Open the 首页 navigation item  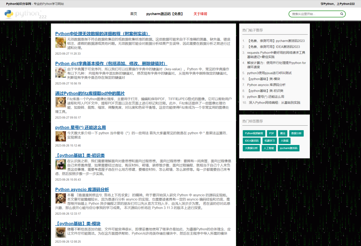pyautogui.click(x=133, y=14)
